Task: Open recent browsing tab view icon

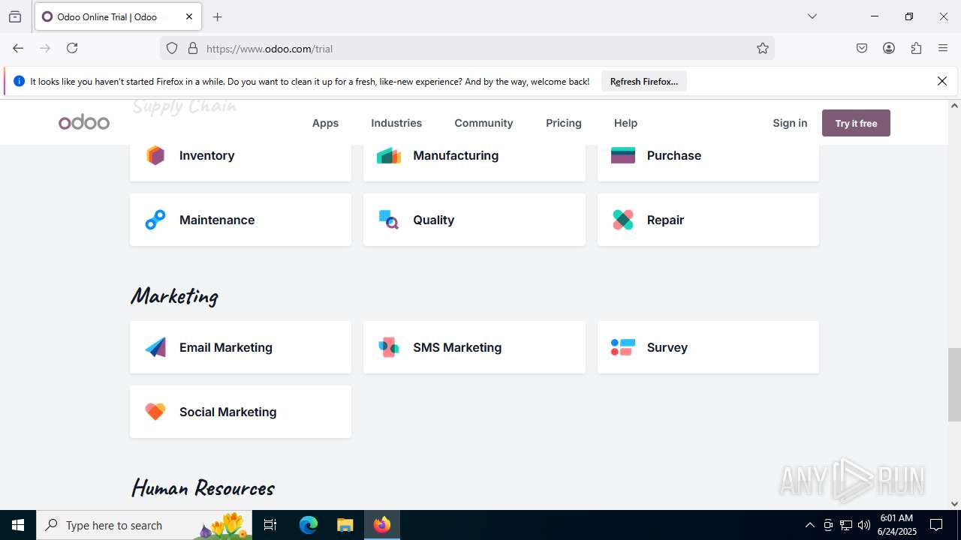Action: coord(15,16)
